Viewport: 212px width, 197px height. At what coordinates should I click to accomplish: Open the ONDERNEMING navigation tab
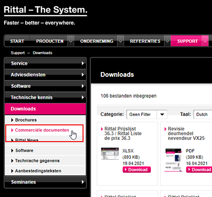pyautogui.click(x=97, y=41)
